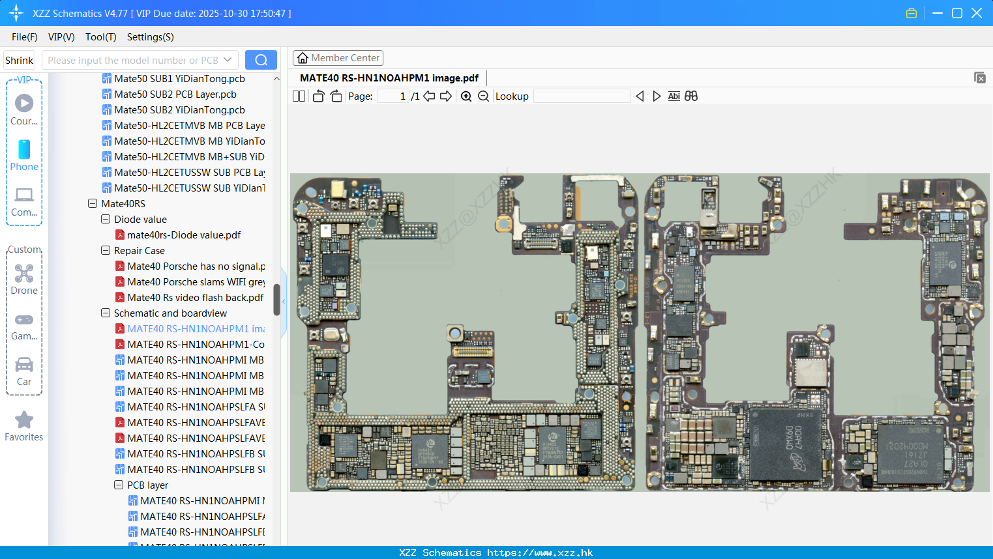
Task: Click the binoculars search icon
Action: [x=691, y=96]
